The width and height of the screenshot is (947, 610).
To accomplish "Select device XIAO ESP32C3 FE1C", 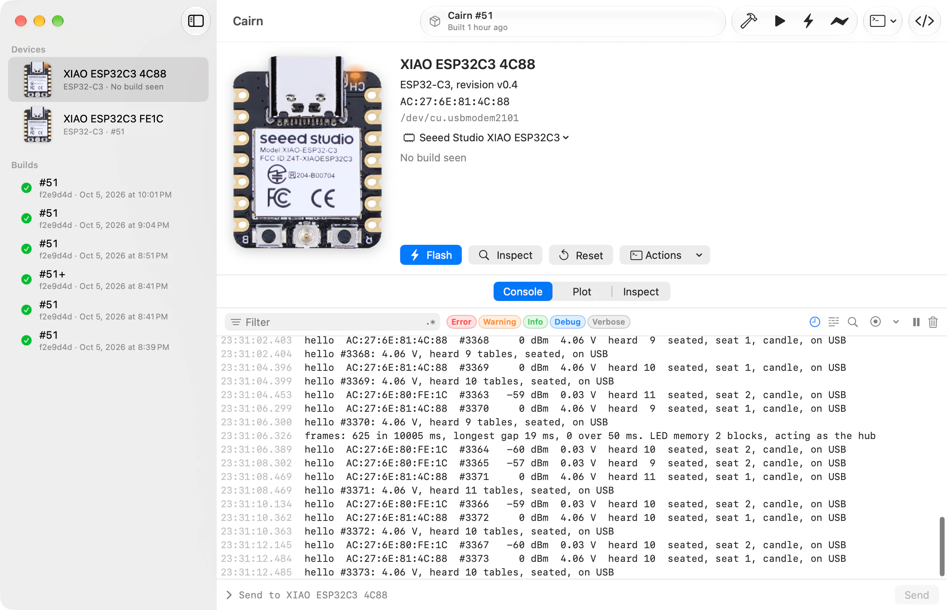I will point(108,124).
